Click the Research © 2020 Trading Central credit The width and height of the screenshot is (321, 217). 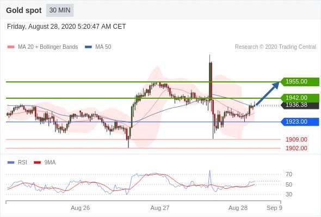tap(275, 47)
